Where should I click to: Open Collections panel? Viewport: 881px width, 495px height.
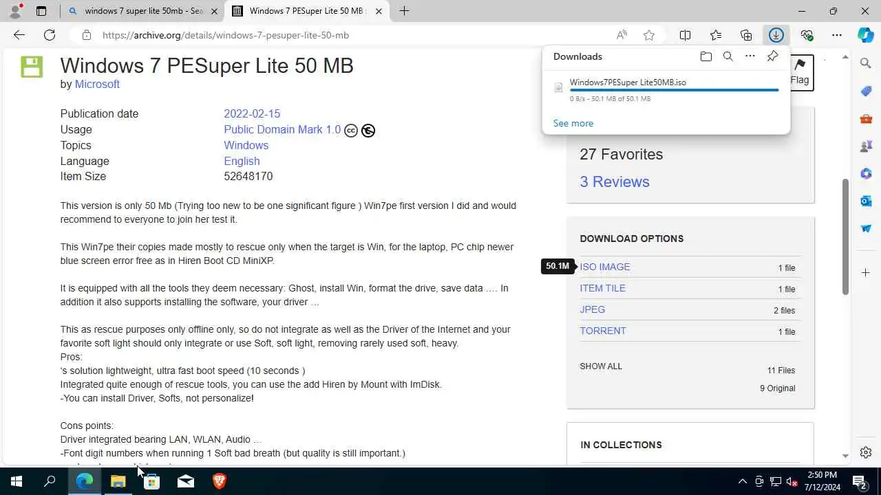[x=746, y=35]
